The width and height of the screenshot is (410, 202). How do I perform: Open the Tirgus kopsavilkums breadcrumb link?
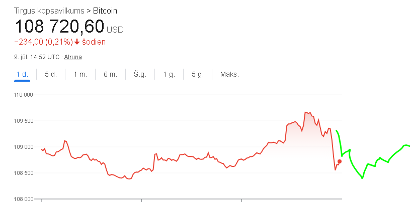[49, 11]
